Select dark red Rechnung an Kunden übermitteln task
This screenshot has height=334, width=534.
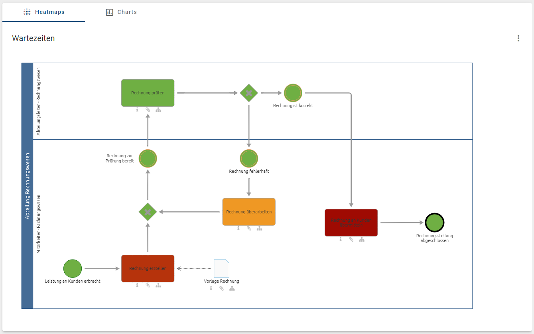pyautogui.click(x=351, y=223)
